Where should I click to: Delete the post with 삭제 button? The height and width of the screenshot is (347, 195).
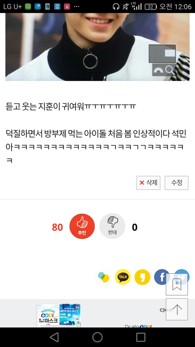coord(148,183)
